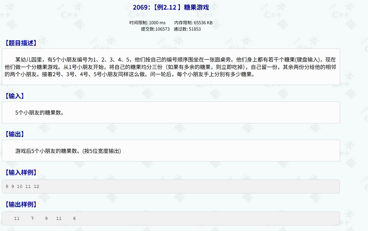Click the problem description paragraph starting 某幼儿园里

[171, 67]
